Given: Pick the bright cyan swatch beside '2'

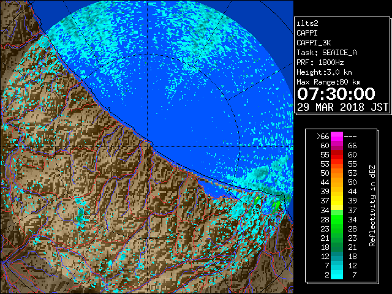Looking at the screenshot, I should pyautogui.click(x=337, y=275).
